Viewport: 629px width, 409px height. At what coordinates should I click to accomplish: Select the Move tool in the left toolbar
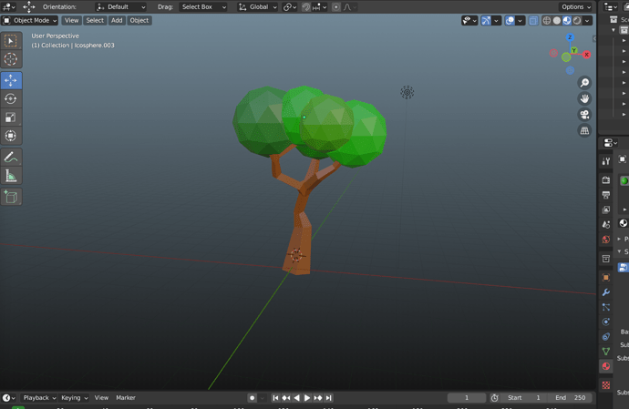pos(11,80)
